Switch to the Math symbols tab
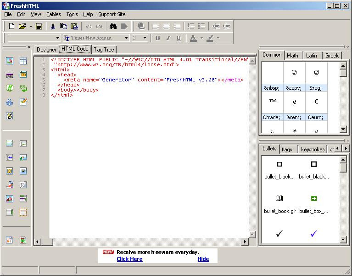 (x=292, y=56)
